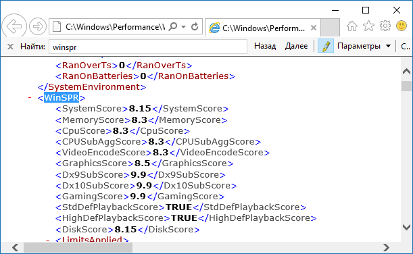The height and width of the screenshot is (254, 413).
Task: Collapse the LimitsApplied node
Action: pyautogui.click(x=48, y=240)
